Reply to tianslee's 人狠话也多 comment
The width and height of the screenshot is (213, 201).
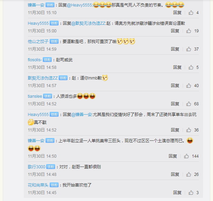(x=175, y=104)
